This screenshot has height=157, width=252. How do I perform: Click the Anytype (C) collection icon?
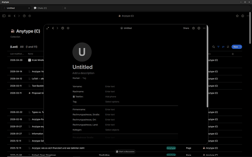pyautogui.click(x=12, y=31)
